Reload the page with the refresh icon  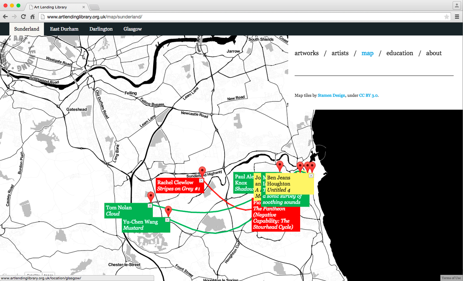(24, 17)
